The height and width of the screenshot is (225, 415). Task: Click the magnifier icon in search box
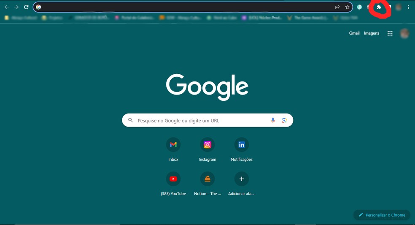(130, 120)
